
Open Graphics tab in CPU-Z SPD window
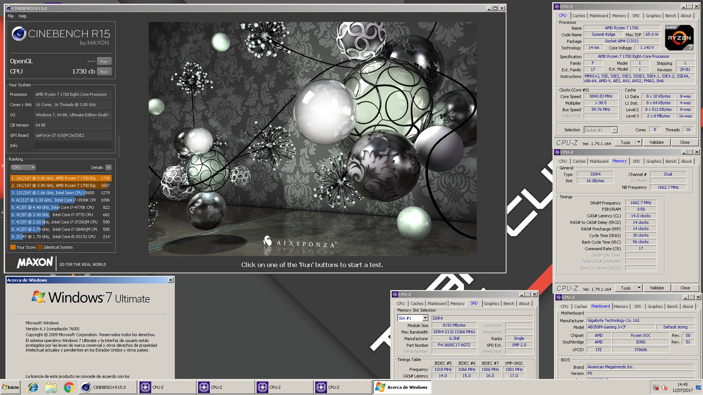point(491,304)
